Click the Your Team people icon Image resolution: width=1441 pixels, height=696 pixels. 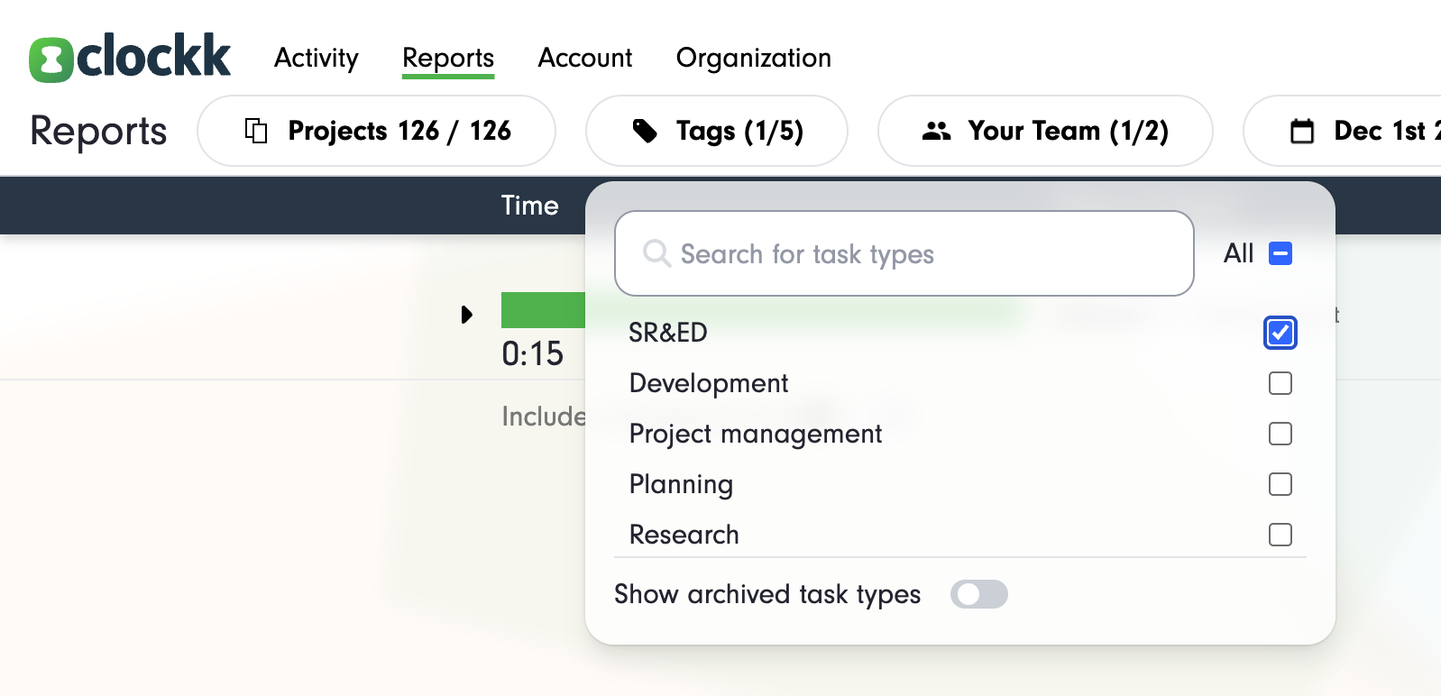point(936,131)
